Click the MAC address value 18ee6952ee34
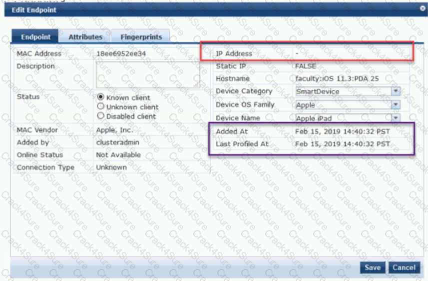This screenshot has height=281, width=428. click(x=121, y=53)
